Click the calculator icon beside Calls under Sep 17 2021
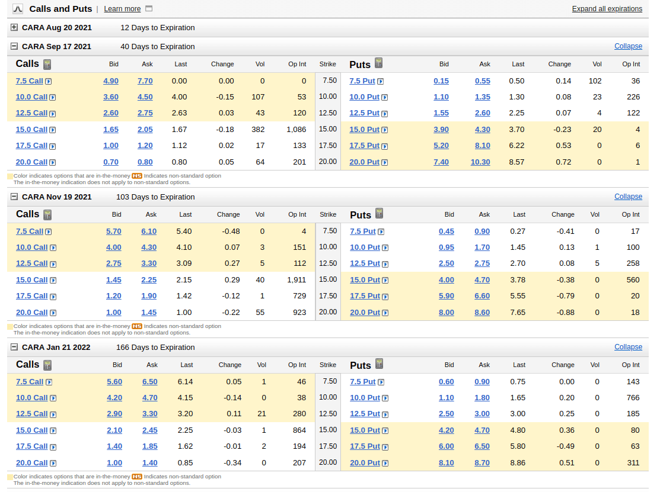Viewport: 660px width, 492px height. pos(47,64)
